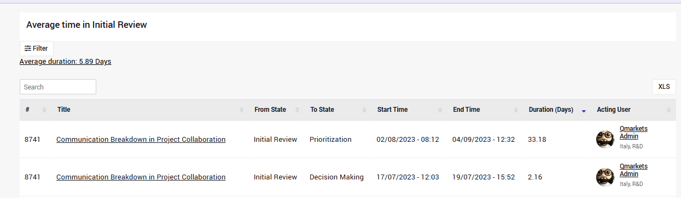This screenshot has width=681, height=198.
Task: Export table using XLS button
Action: point(664,87)
